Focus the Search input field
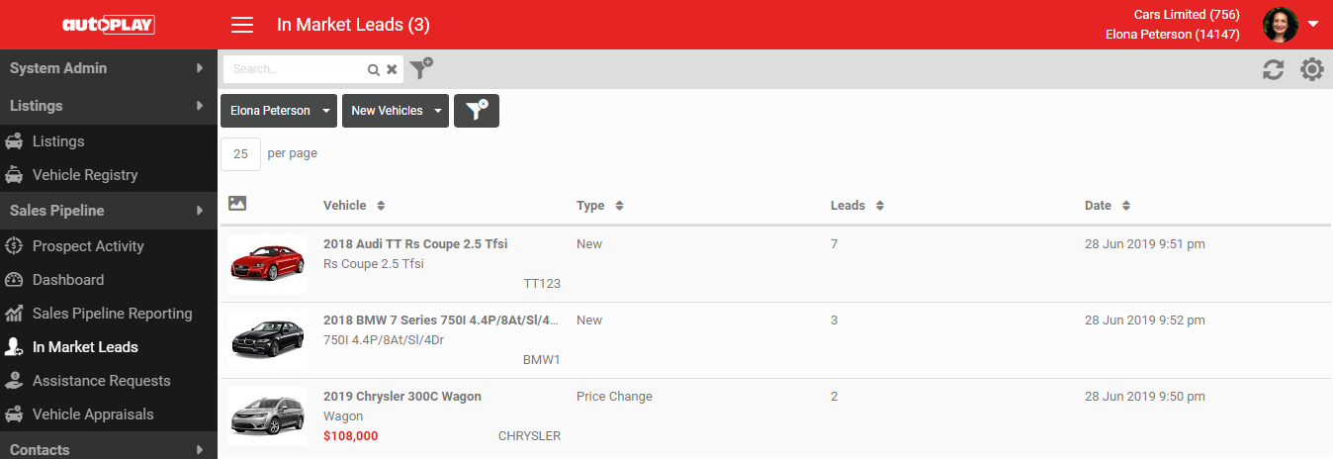Screen dimensions: 1333x459 [297, 69]
